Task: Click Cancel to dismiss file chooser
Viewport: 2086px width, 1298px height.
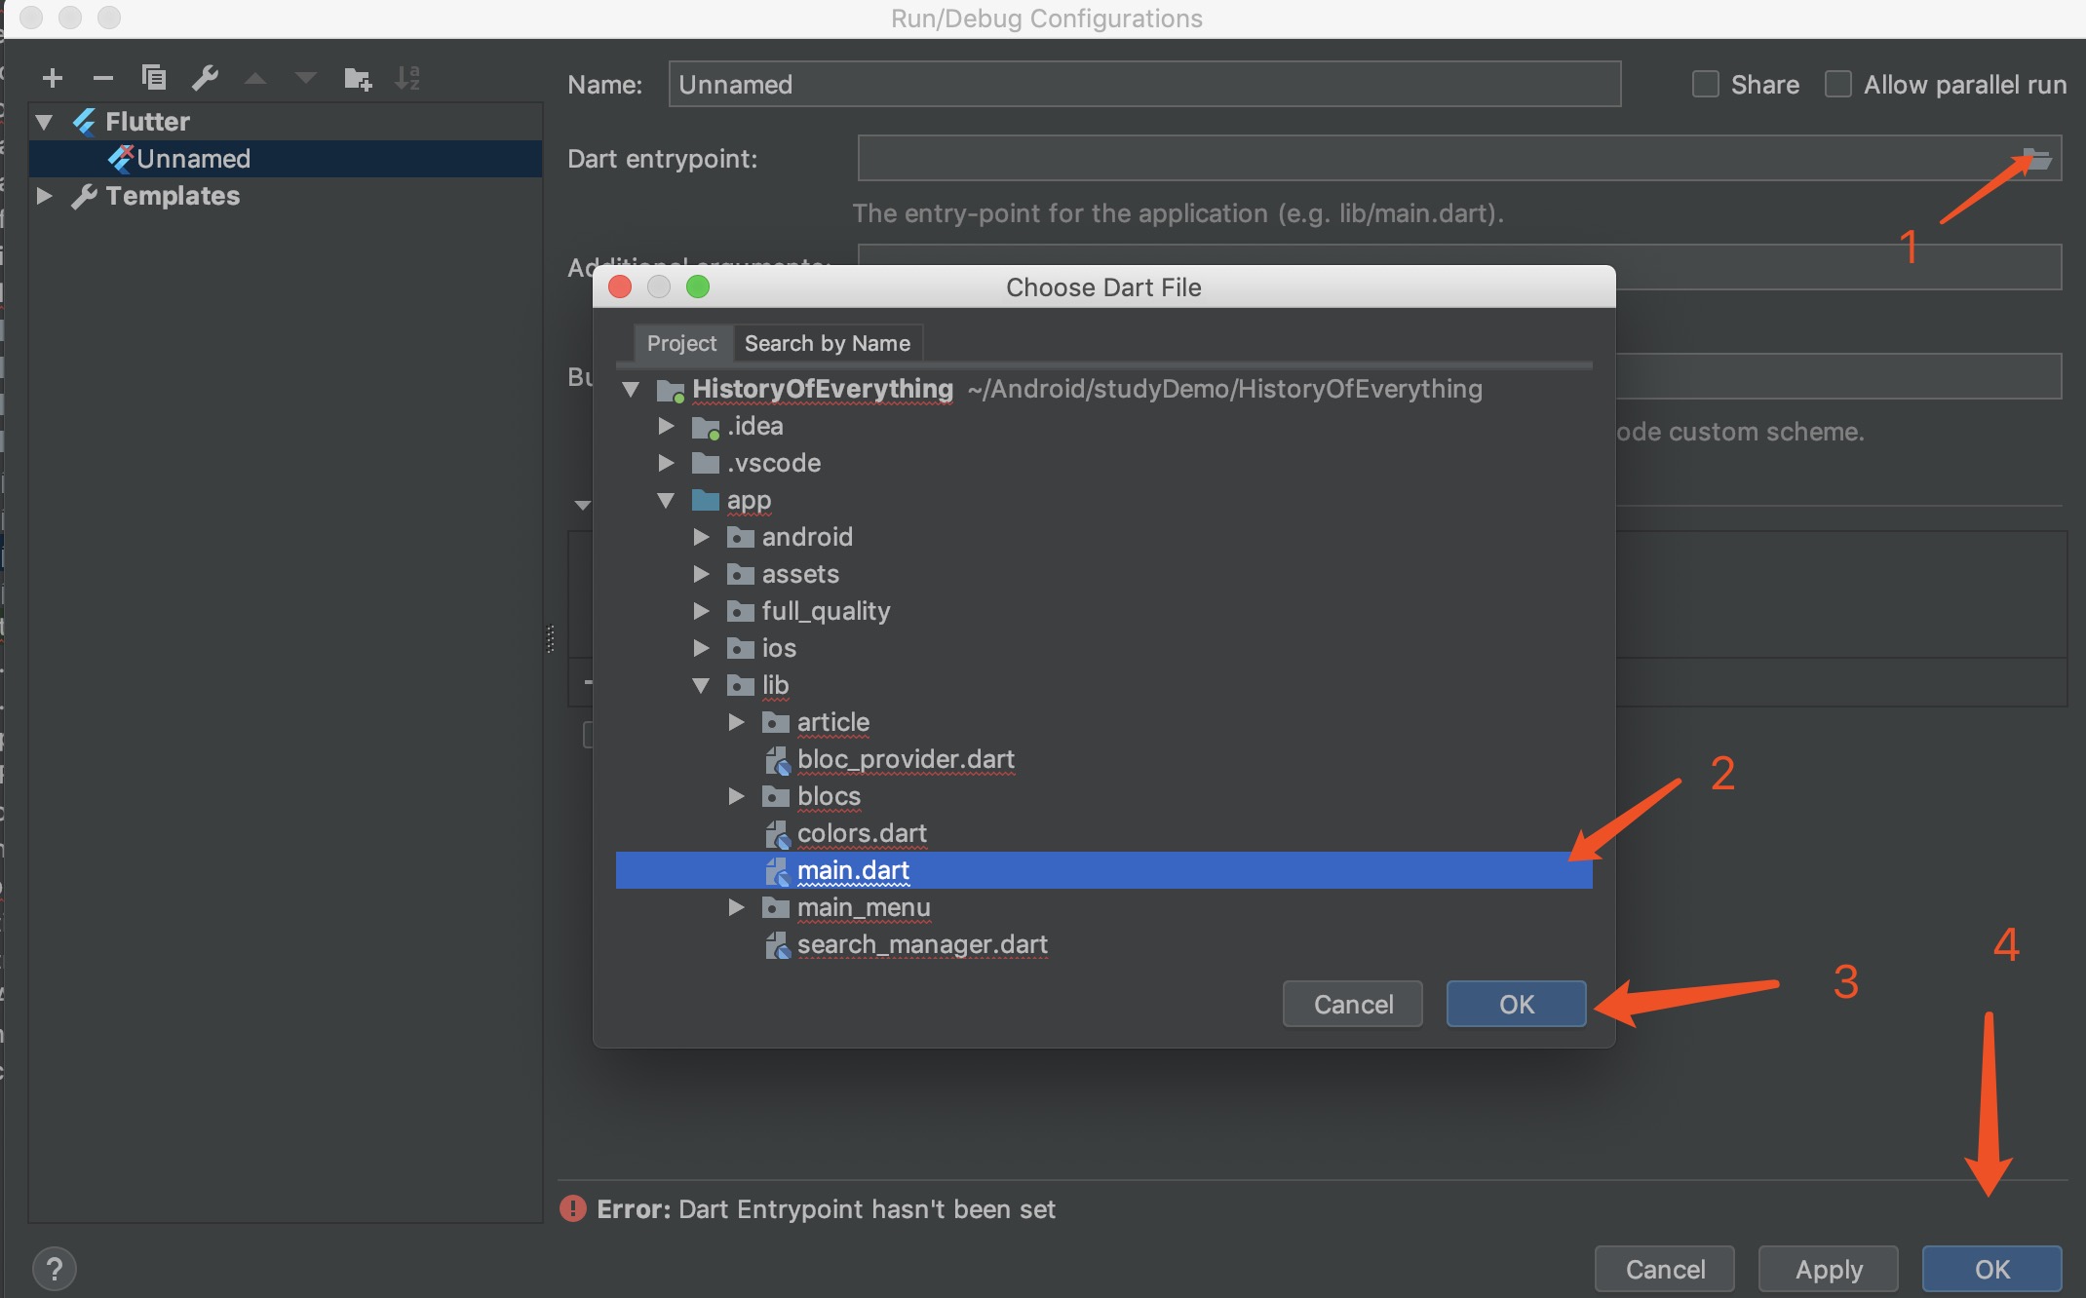Action: (1353, 1004)
